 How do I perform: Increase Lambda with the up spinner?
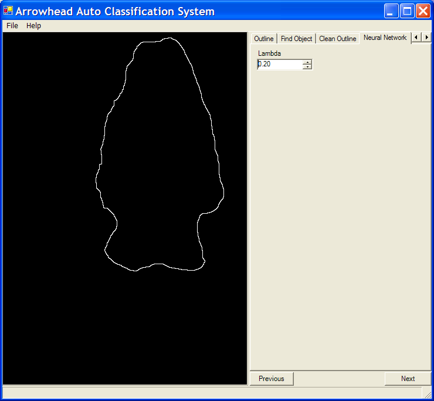tap(307, 62)
